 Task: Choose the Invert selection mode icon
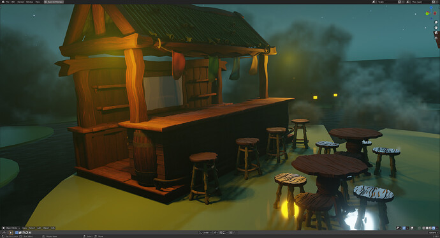click(x=27, y=233)
